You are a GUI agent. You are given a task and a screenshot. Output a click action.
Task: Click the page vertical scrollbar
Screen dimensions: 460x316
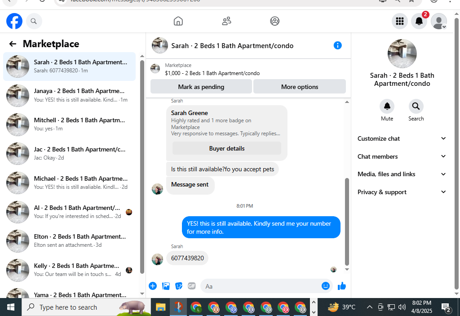tap(456, 153)
